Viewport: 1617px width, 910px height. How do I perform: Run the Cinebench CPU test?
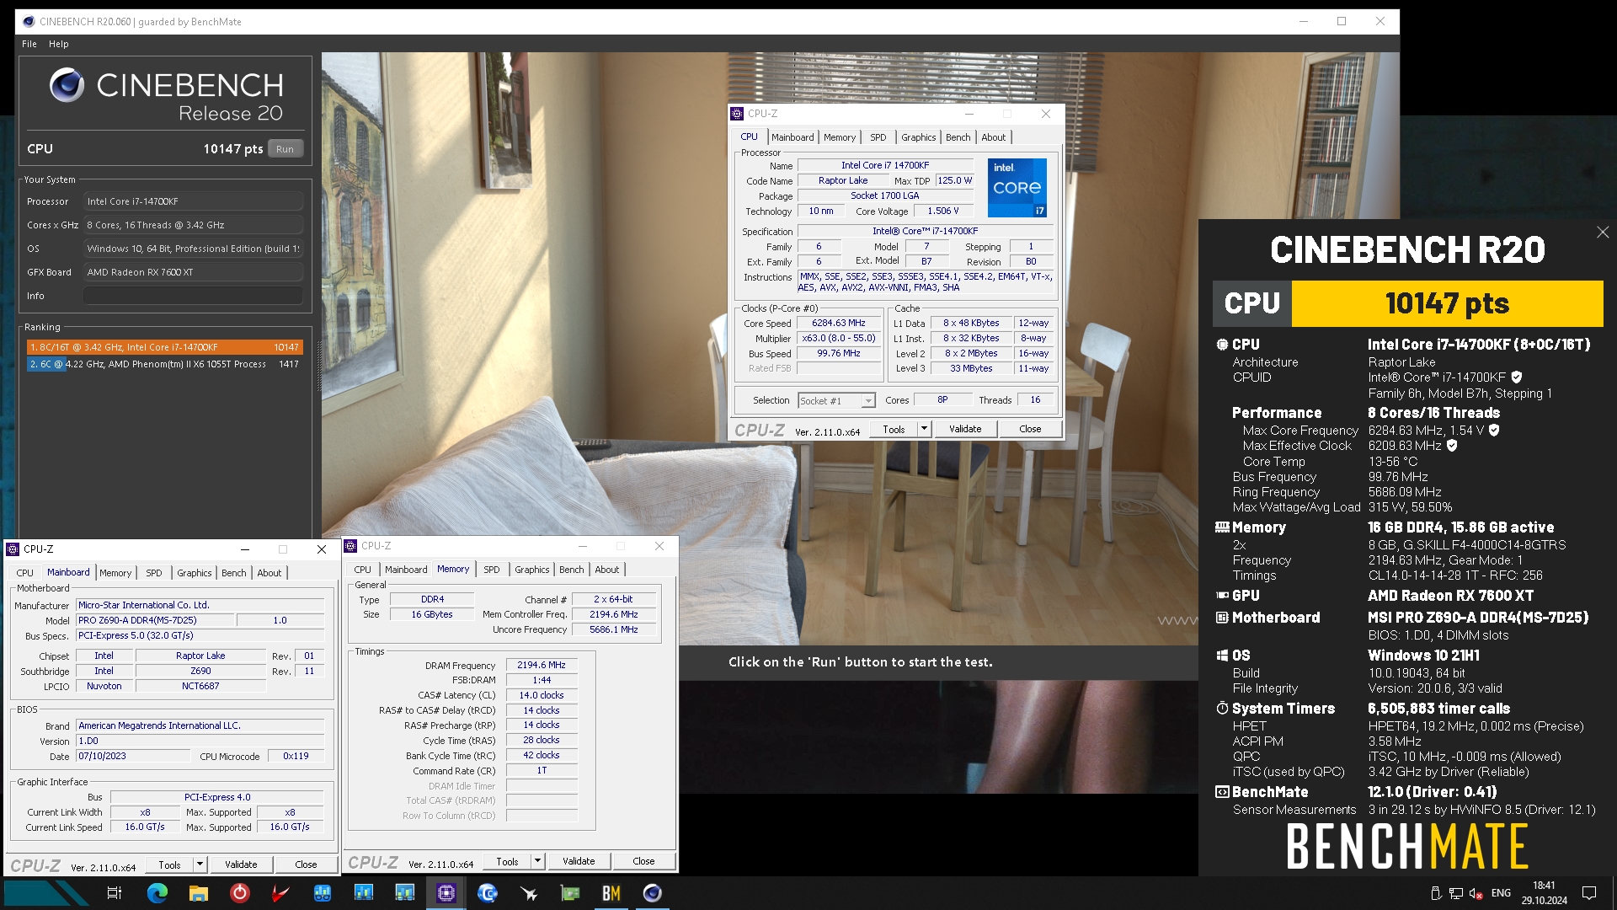click(286, 149)
